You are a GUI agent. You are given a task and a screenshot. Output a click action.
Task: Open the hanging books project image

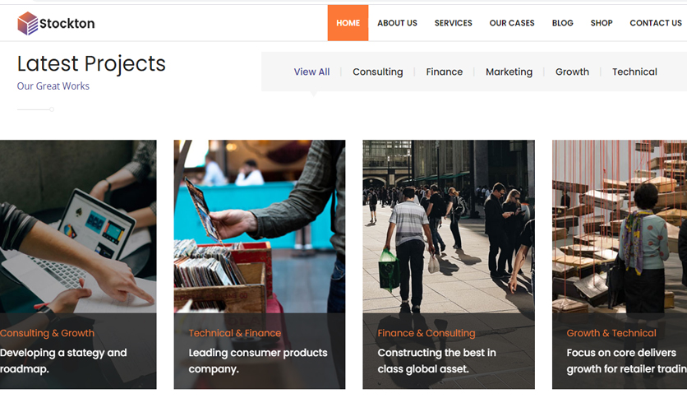click(620, 227)
